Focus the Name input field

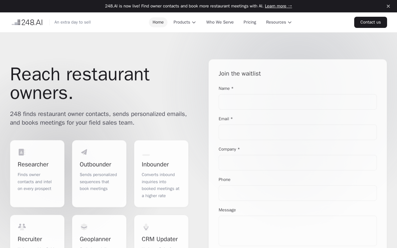point(298,102)
